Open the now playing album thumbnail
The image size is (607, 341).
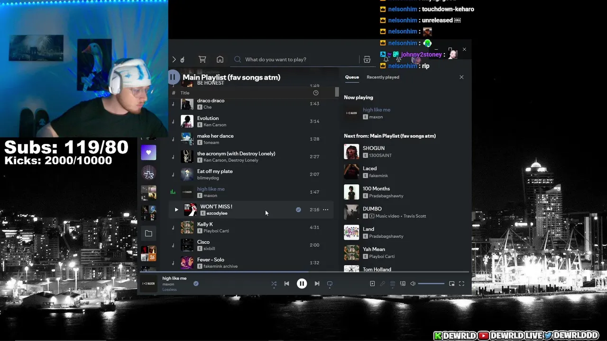148,284
